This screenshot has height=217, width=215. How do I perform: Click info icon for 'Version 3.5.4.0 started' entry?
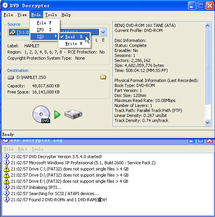7,156
